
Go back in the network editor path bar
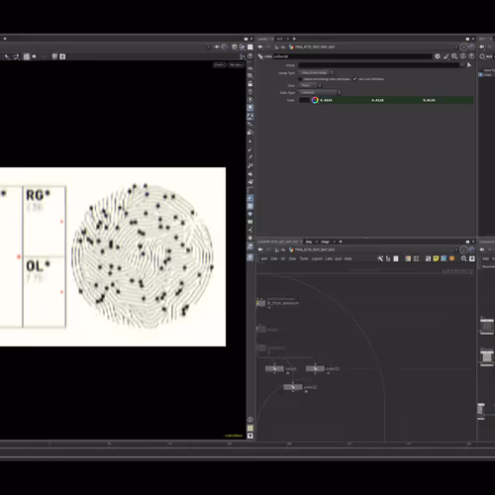(260, 249)
